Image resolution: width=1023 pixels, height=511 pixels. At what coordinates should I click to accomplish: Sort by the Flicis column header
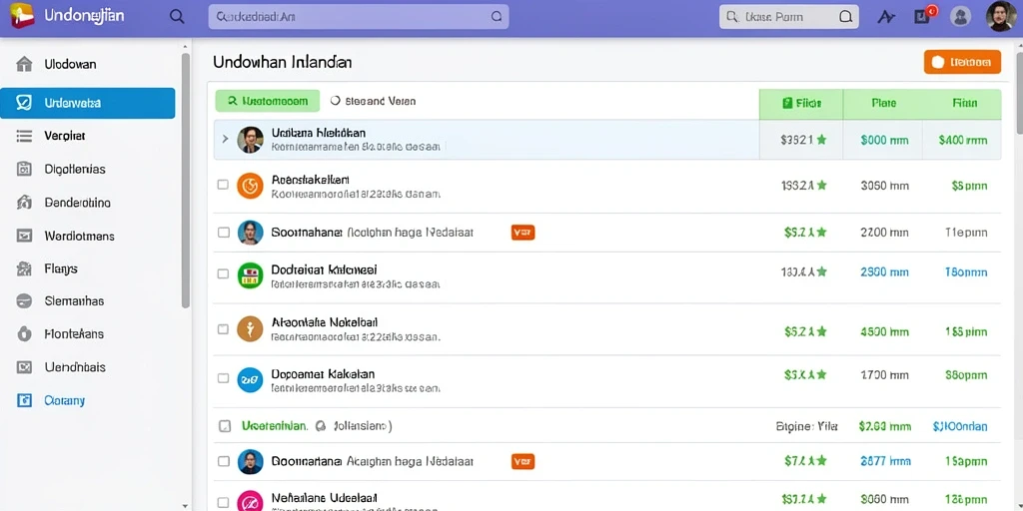[x=801, y=103]
